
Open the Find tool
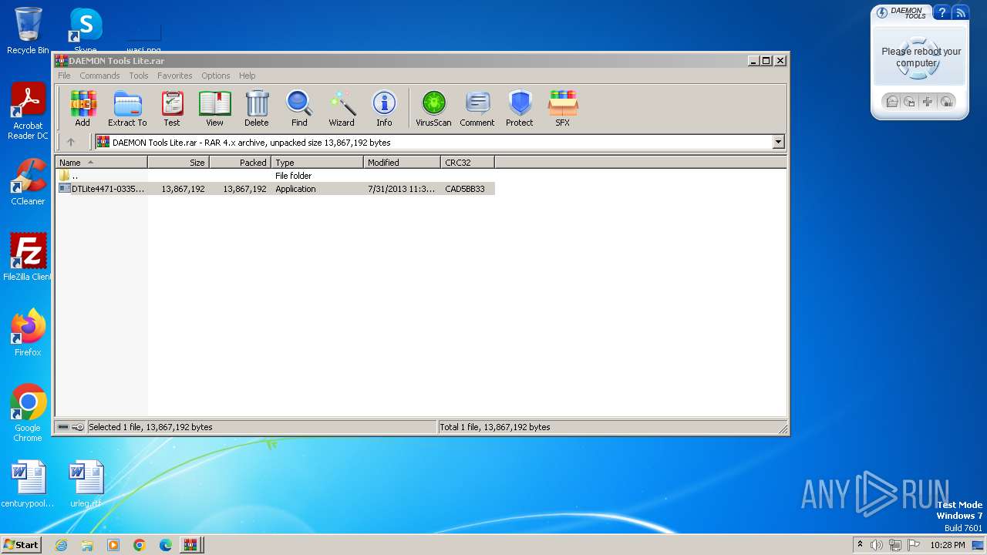pyautogui.click(x=299, y=108)
